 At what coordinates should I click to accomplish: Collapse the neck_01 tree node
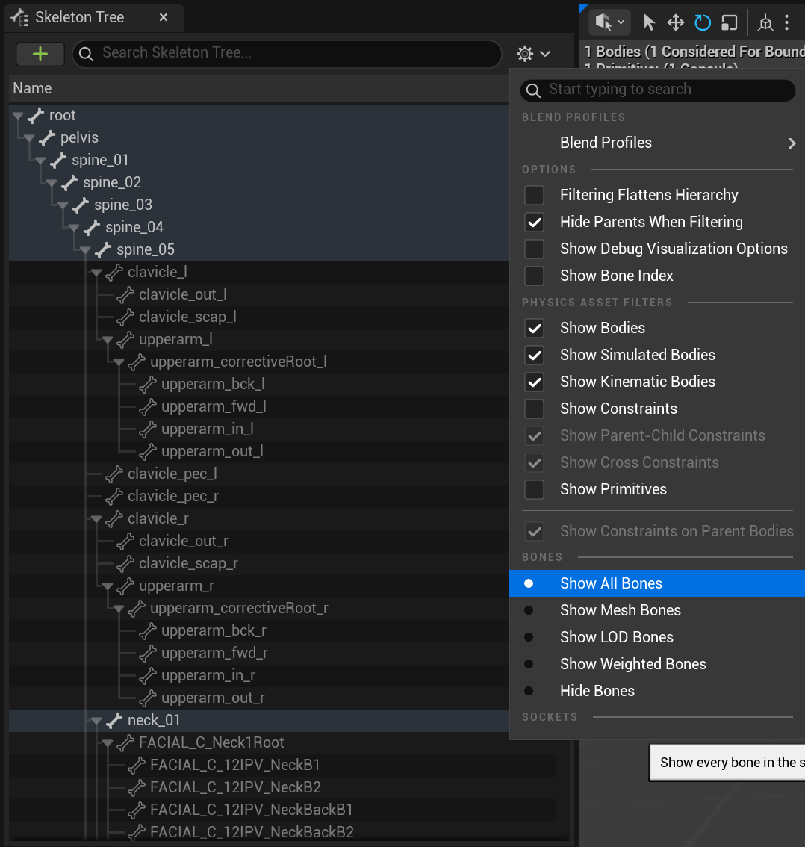(96, 721)
